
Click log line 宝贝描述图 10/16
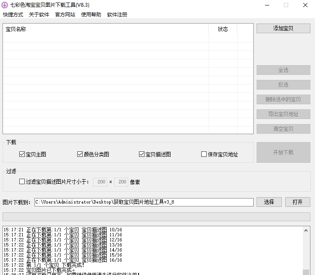(63, 230)
